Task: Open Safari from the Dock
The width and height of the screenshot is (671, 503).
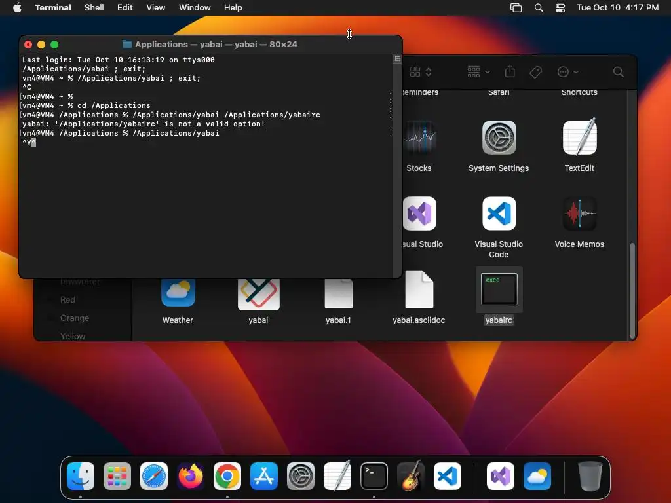Action: tap(154, 476)
